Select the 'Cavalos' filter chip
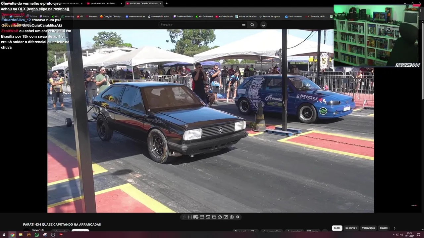The image size is (424, 238). click(384, 228)
